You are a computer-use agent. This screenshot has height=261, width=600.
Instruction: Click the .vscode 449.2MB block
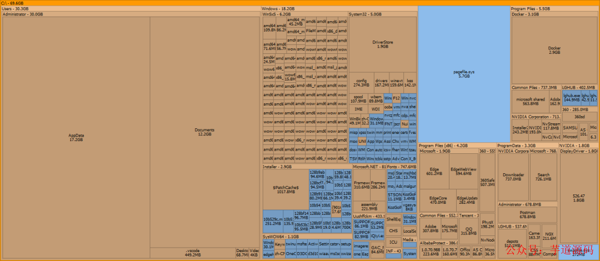[x=193, y=253]
